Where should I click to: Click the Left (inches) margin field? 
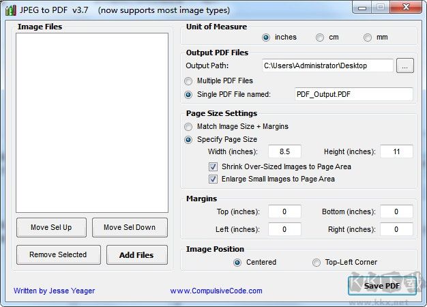pos(284,229)
